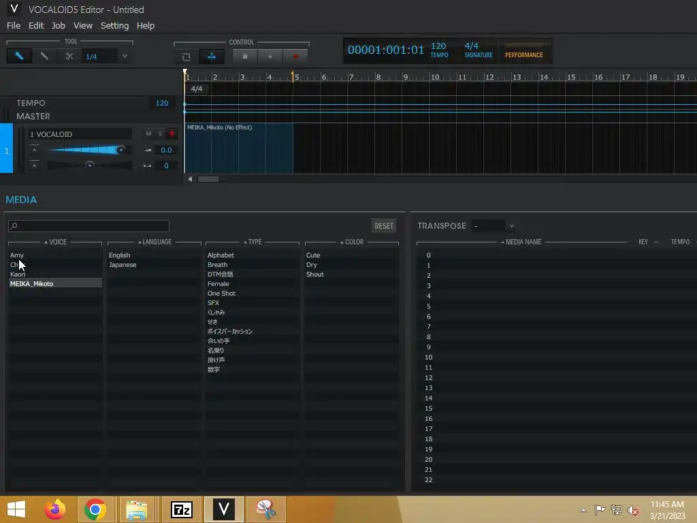Screen dimensions: 697x523
Task: Open 7-Zip from the taskbar
Action: coord(181,509)
